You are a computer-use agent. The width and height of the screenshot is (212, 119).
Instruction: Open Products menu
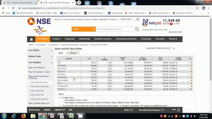pyautogui.click(x=56, y=39)
